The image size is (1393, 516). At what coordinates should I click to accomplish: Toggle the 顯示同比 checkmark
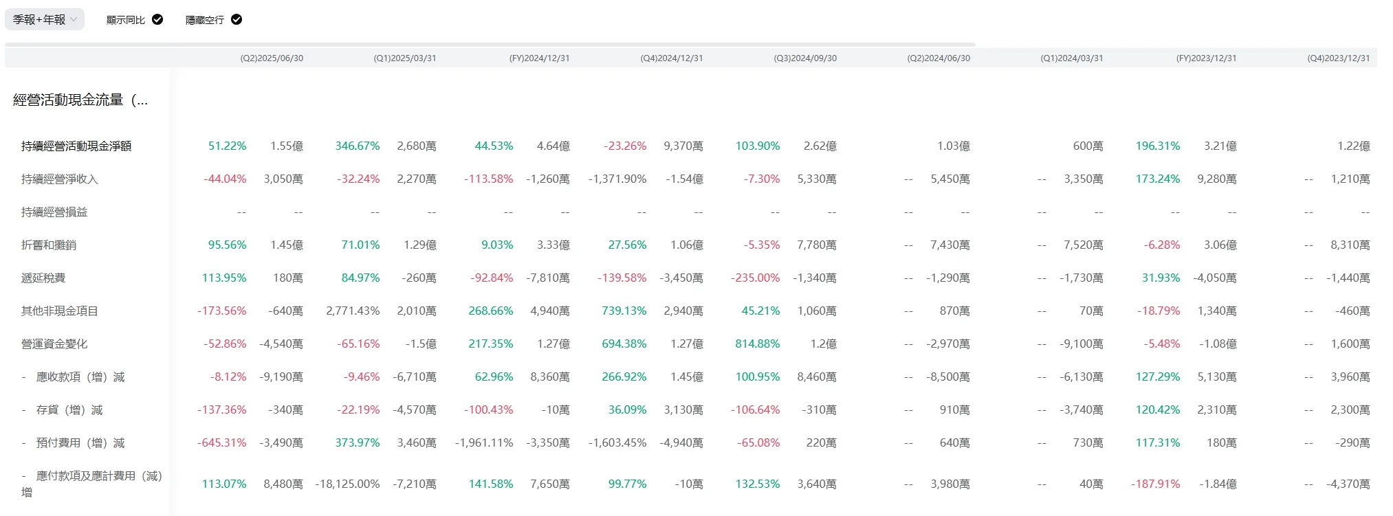click(x=157, y=19)
